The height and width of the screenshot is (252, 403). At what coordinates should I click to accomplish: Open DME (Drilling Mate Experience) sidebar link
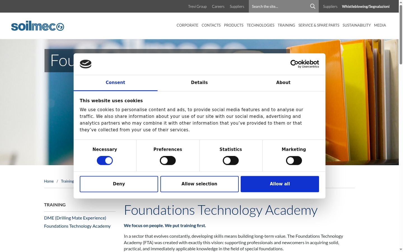click(75, 218)
